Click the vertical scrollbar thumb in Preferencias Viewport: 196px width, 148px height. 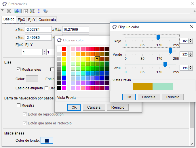tap(192, 115)
